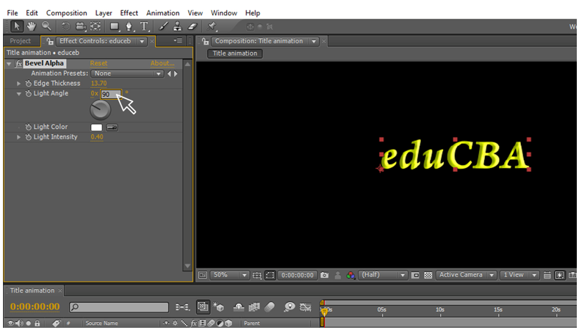
Task: Click the Light Color white swatch
Action: (x=96, y=127)
